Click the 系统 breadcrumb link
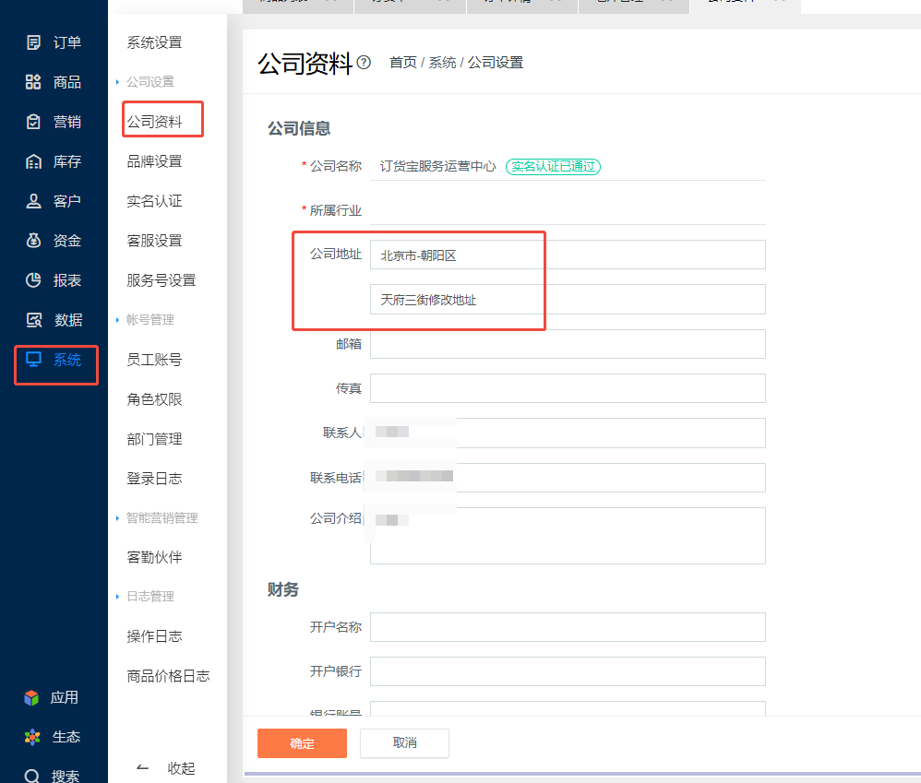This screenshot has height=783, width=921. 442,62
